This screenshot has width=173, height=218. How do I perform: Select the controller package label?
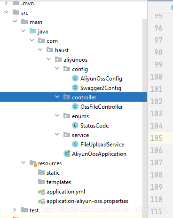coord(84,97)
